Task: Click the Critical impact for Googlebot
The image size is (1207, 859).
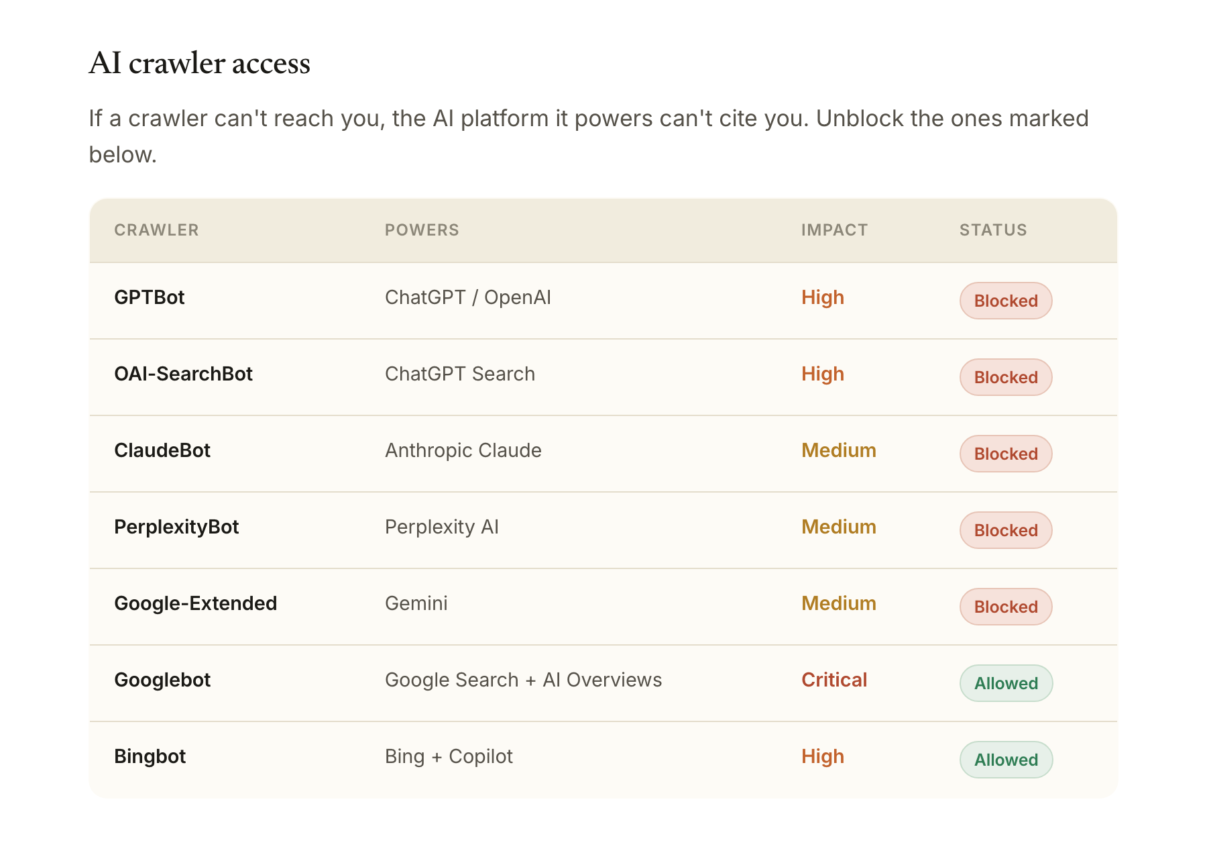Action: point(834,680)
